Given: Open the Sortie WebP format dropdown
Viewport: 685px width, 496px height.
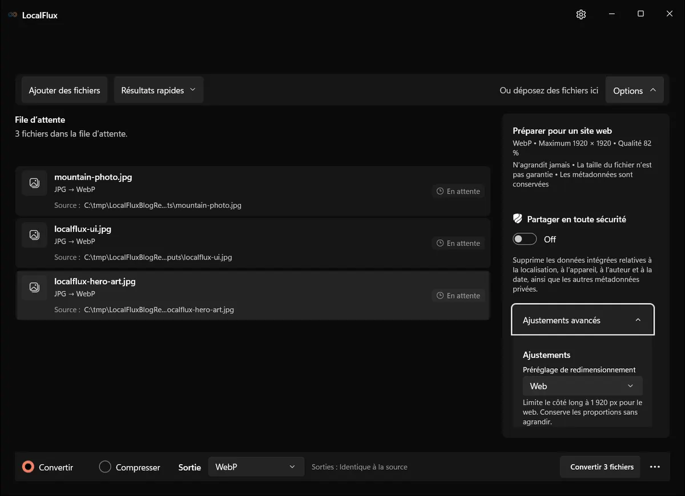Looking at the screenshot, I should [x=256, y=467].
